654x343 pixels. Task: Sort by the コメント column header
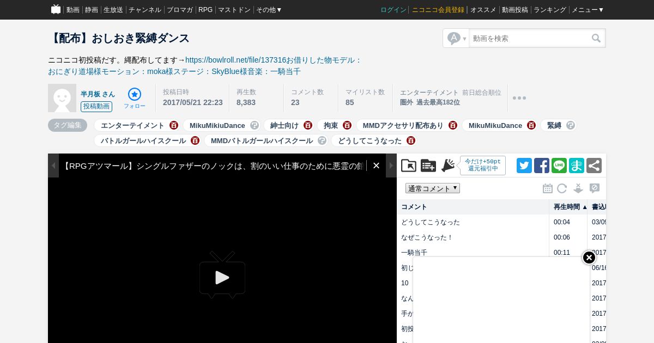(473, 207)
